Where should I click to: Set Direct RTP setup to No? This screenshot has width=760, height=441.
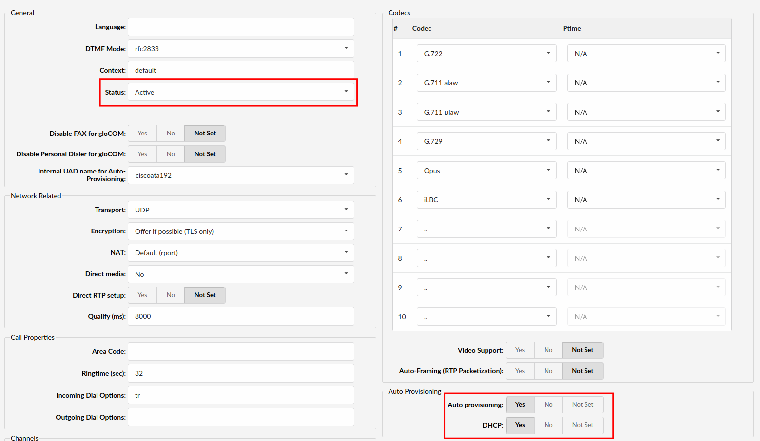[171, 295]
